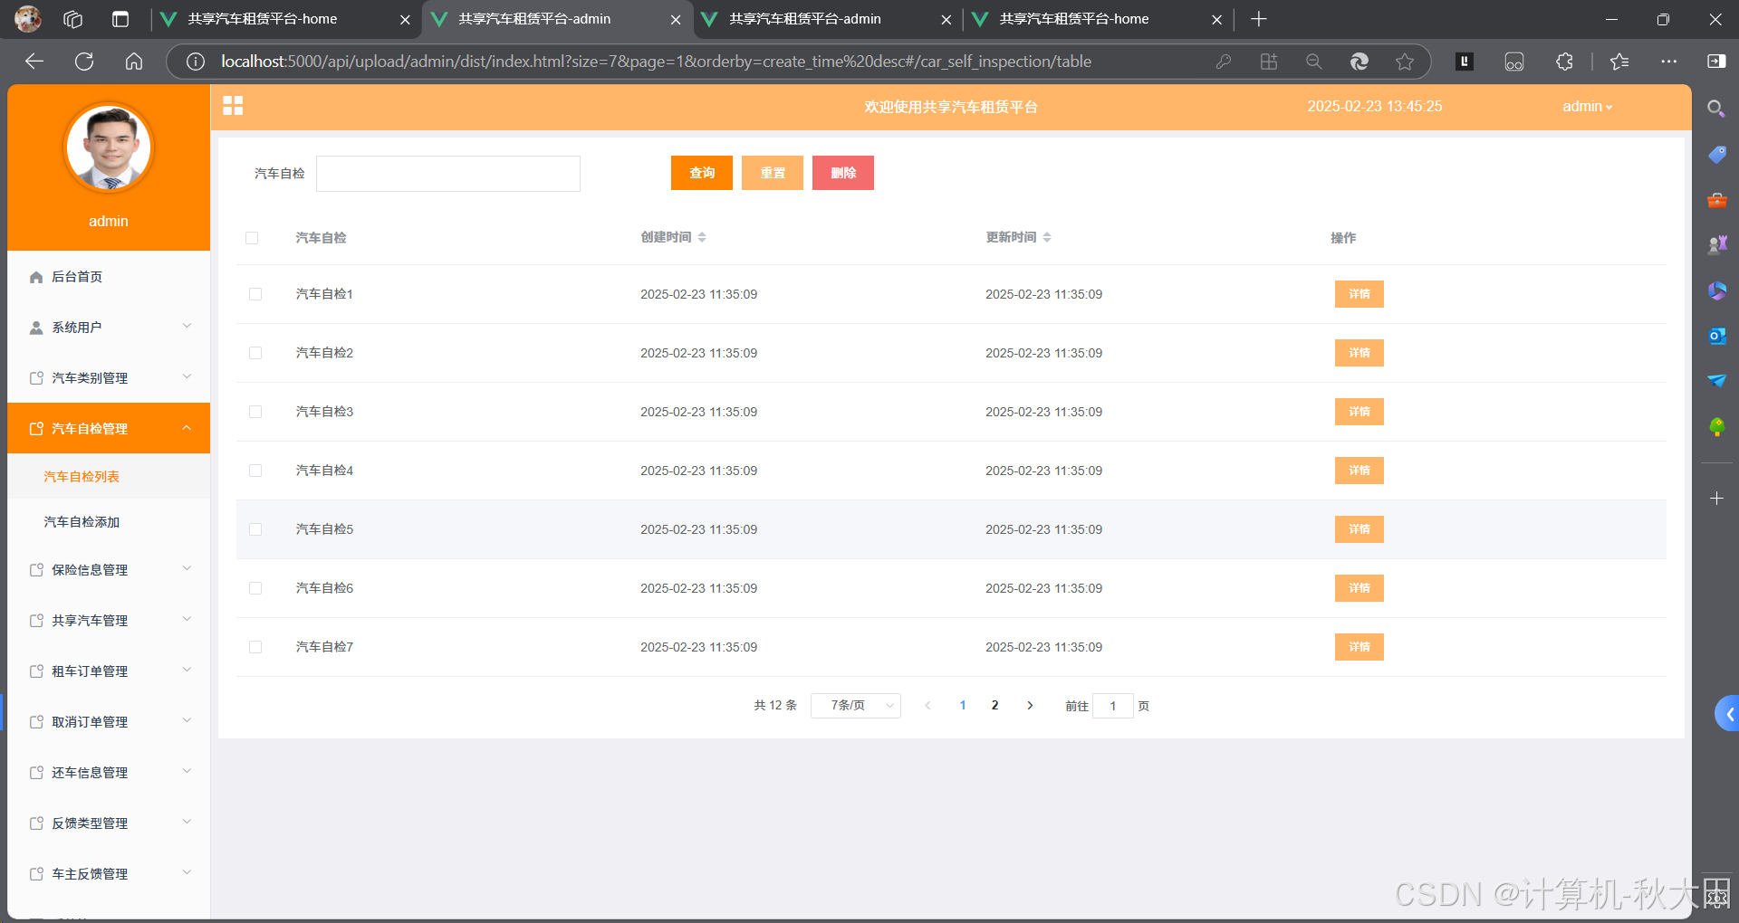Viewport: 1739px width, 923px height.
Task: Click the grid menu icon in orange header
Action: click(x=233, y=106)
